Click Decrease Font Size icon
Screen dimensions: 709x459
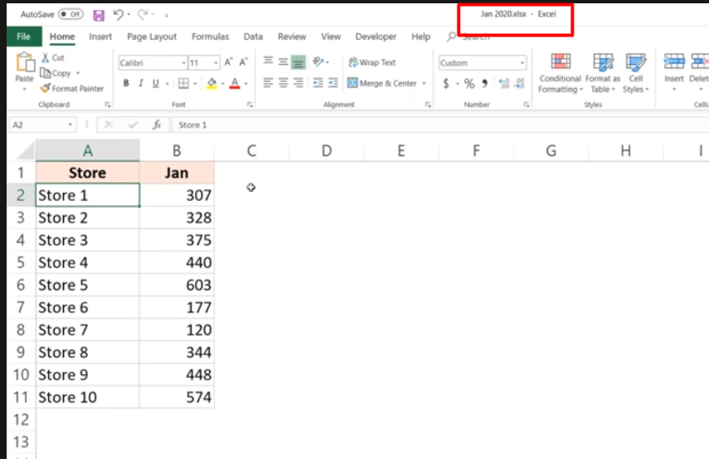244,62
